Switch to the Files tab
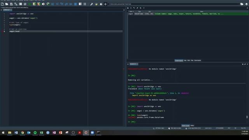 pos(192,61)
